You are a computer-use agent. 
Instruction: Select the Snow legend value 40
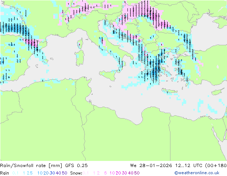point(131,173)
